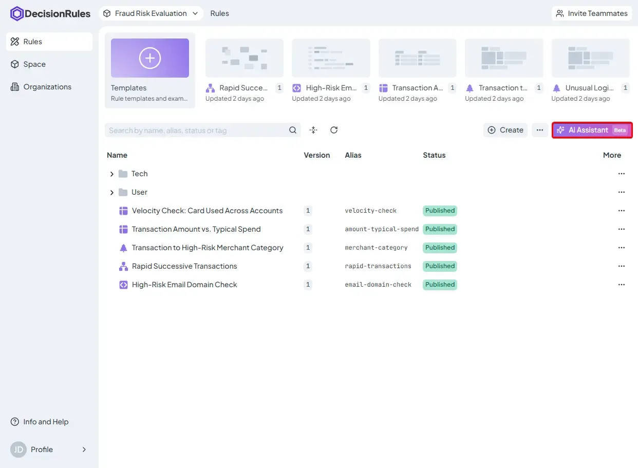Click Invite Teammates button

[592, 13]
